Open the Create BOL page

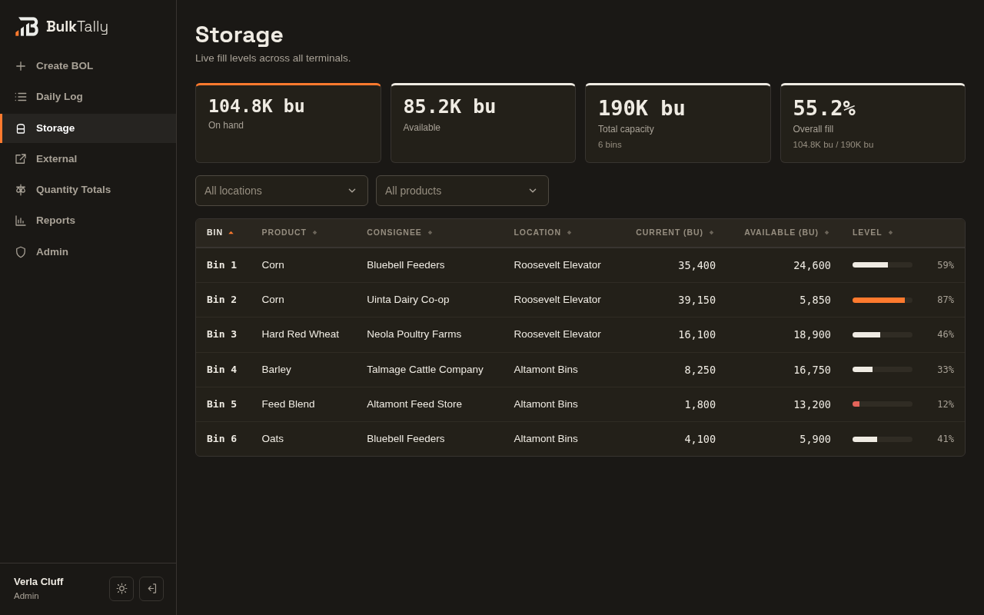tap(88, 66)
